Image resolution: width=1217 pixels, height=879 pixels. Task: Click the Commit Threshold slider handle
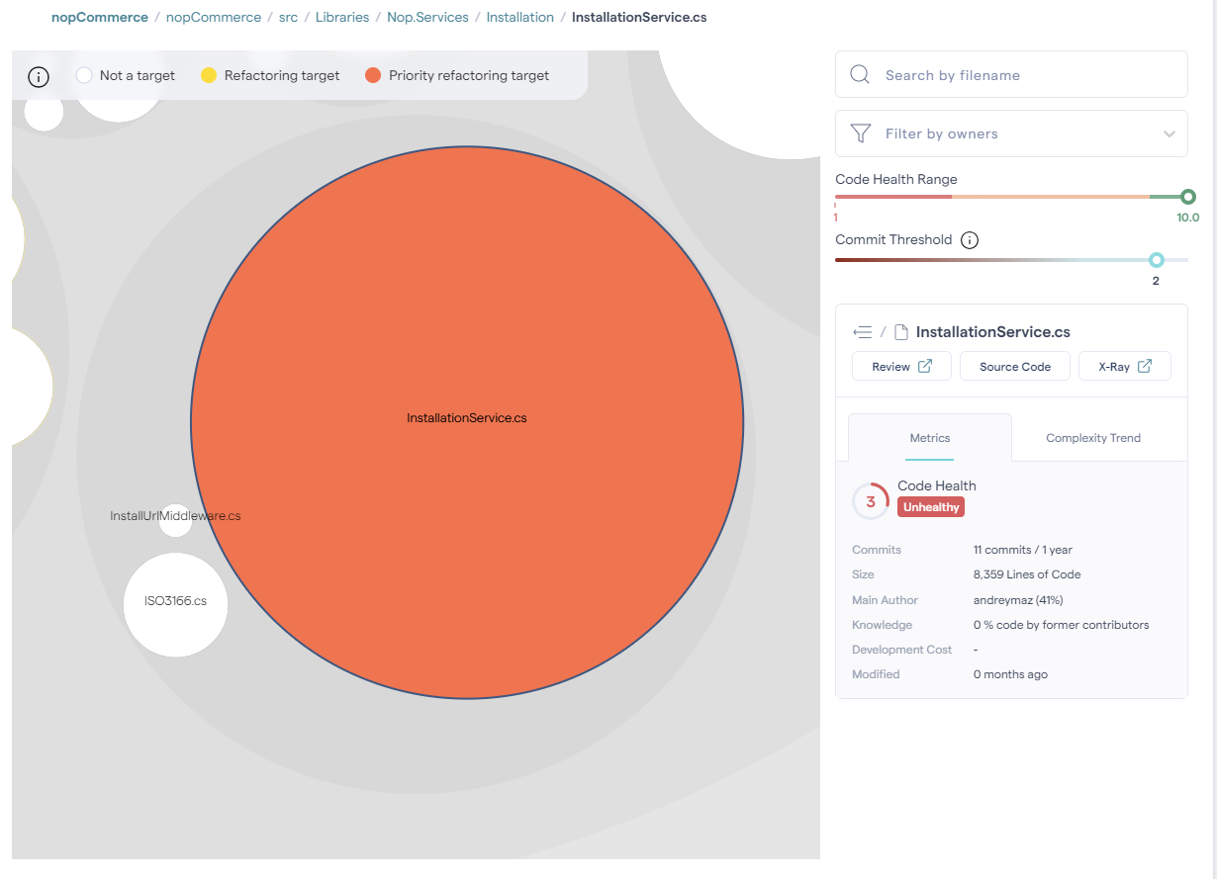(1156, 260)
